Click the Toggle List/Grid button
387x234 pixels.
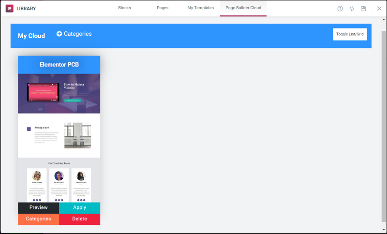(x=350, y=34)
